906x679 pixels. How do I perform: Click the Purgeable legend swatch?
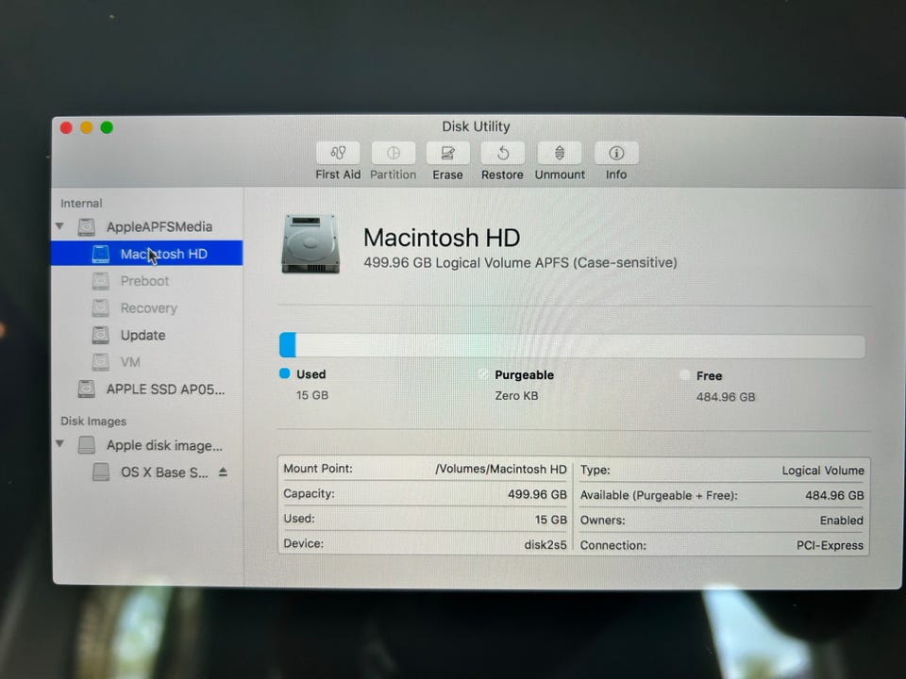pos(483,374)
